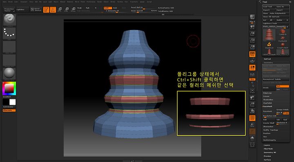Screen dimensions: 294x162
Task: Expand Crease options
Action: point(266,96)
